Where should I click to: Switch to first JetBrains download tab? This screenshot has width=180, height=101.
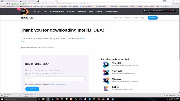click(9, 1)
